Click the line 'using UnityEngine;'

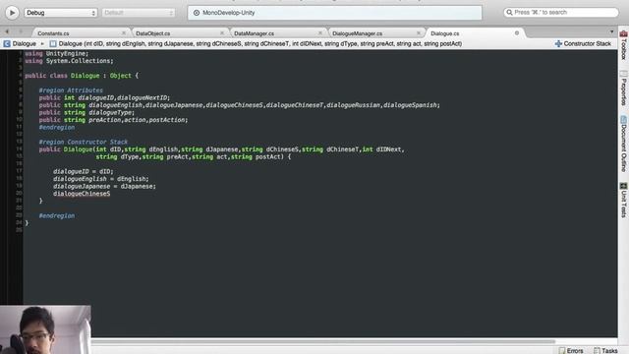57,53
